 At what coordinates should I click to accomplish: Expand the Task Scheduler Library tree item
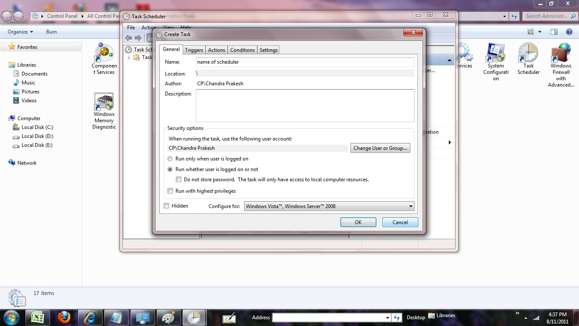click(x=129, y=57)
